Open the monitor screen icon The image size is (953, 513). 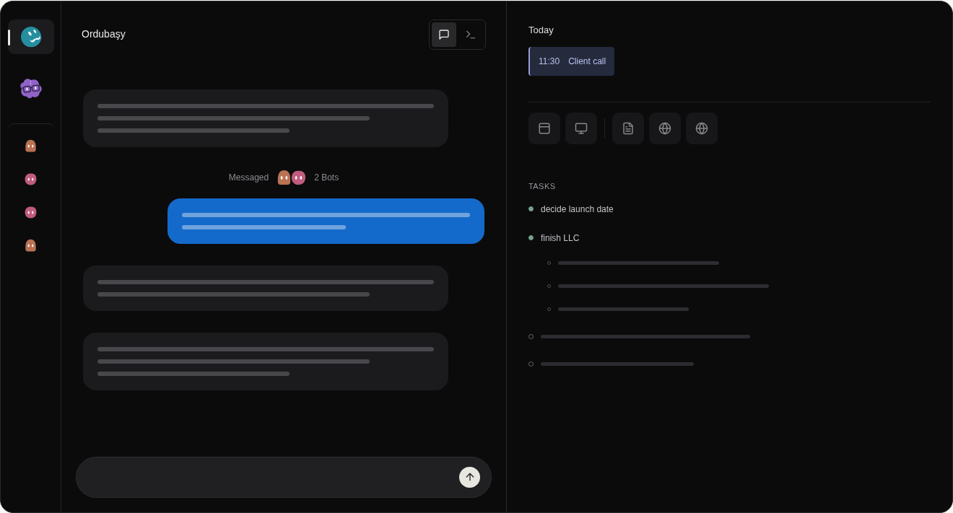(581, 128)
